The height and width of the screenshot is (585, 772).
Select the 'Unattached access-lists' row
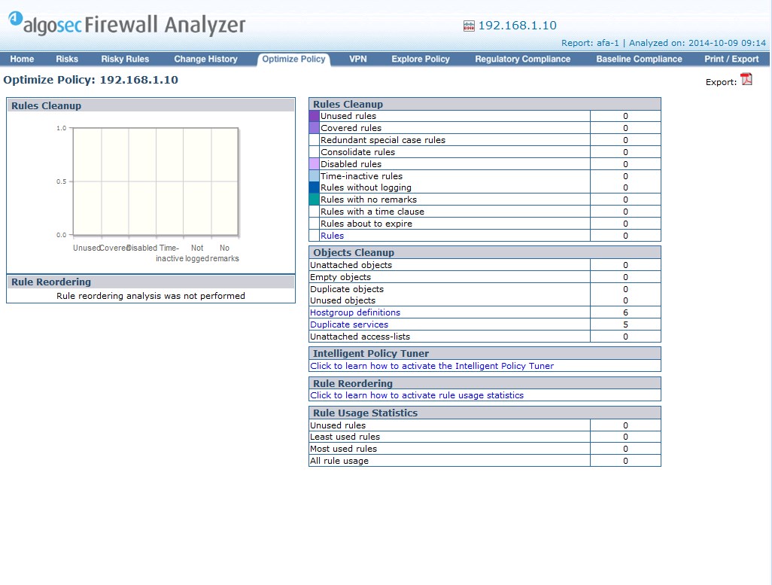pos(485,337)
